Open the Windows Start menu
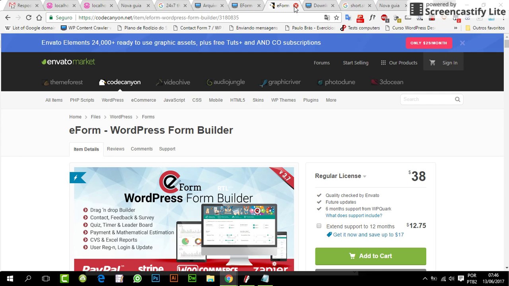 tap(10, 278)
